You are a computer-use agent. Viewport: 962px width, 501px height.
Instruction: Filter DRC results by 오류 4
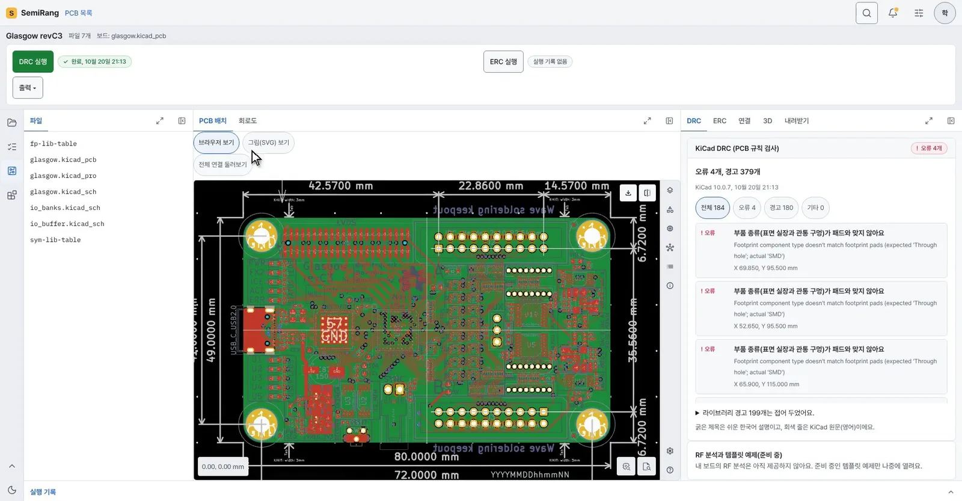[747, 207]
